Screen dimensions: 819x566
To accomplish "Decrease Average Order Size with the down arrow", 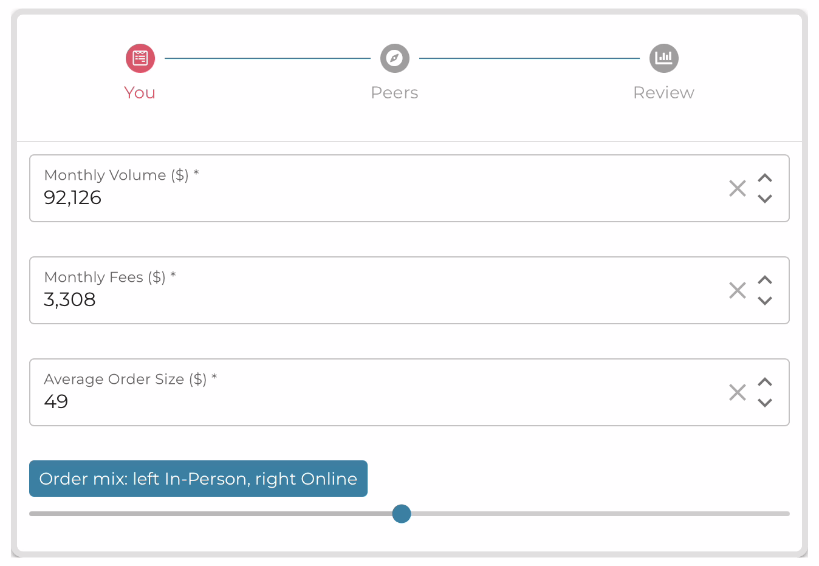I will 765,402.
